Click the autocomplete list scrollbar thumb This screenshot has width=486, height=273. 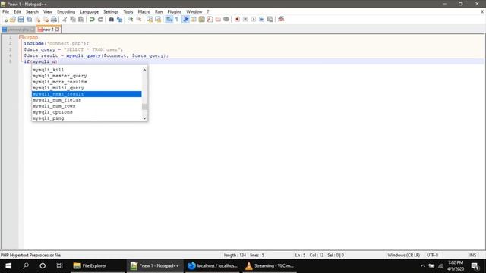pyautogui.click(x=144, y=107)
